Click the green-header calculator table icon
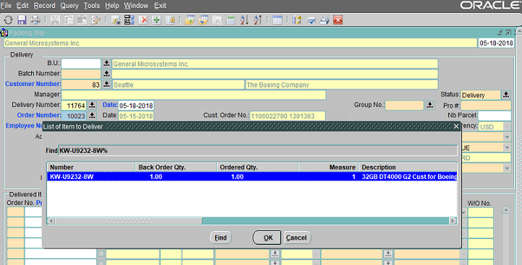 pos(230,20)
